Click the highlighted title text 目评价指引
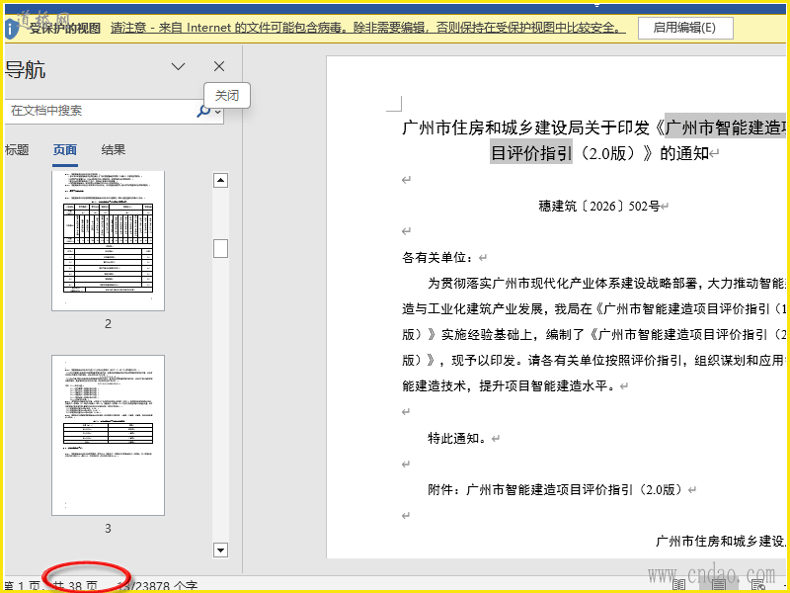The image size is (790, 593). [531, 153]
